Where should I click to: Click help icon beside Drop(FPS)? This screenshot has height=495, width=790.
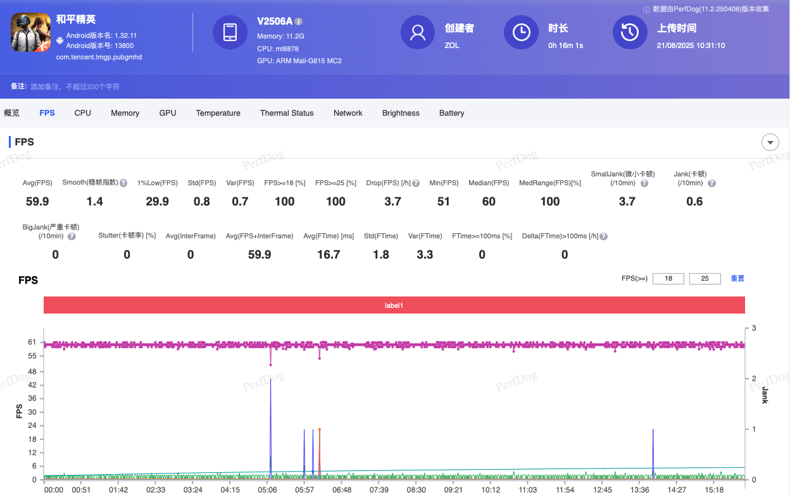point(416,183)
